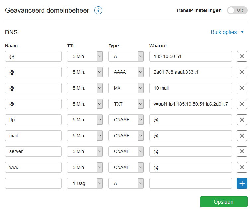Click the empty Waarde field for new record
The height and width of the screenshot is (212, 251).
click(191, 183)
